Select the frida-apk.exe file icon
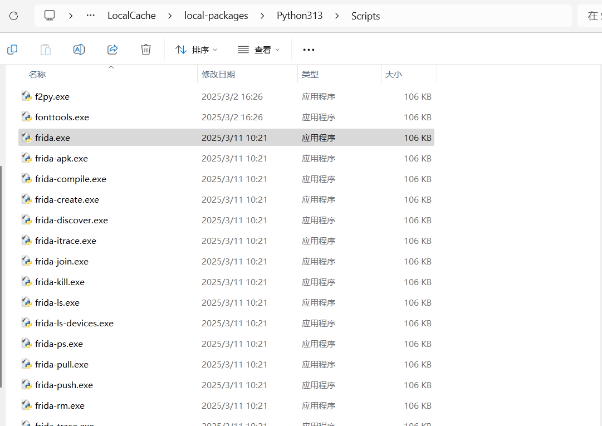Image resolution: width=602 pixels, height=426 pixels. [26, 158]
